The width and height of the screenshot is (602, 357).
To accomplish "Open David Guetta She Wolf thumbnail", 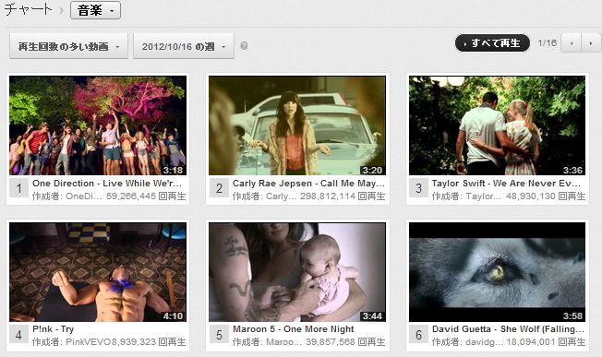I will point(497,272).
